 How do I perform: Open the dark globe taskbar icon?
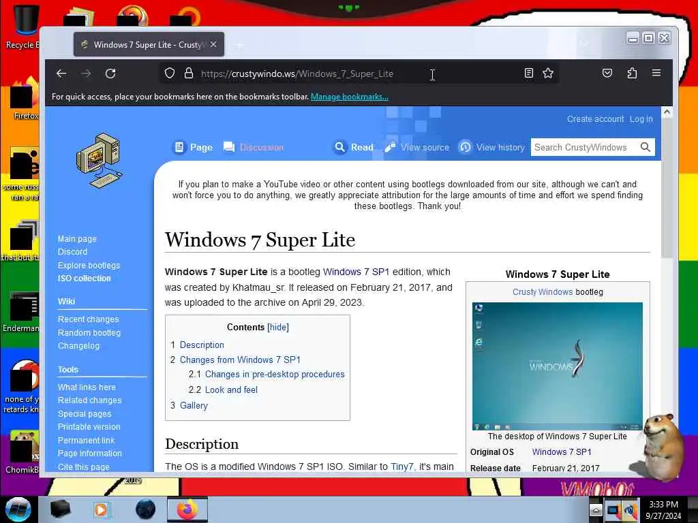tap(146, 509)
